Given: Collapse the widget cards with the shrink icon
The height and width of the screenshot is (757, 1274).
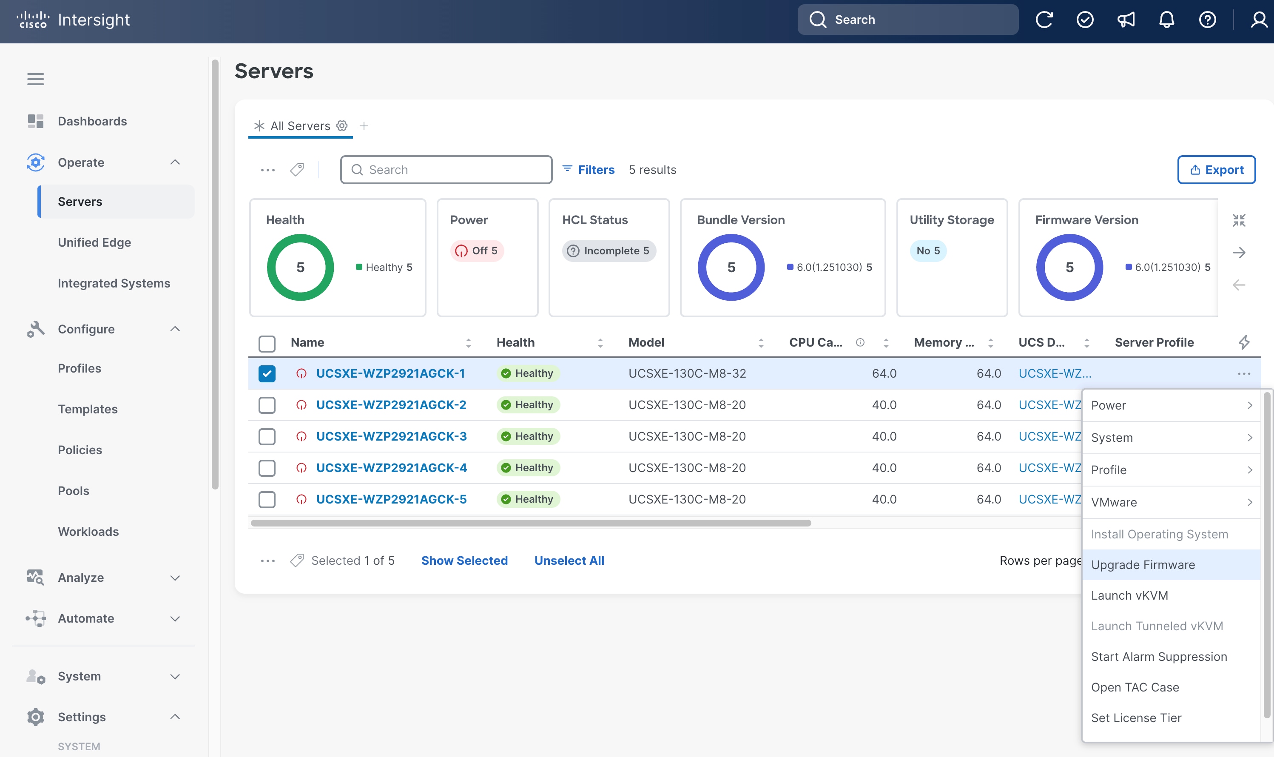Looking at the screenshot, I should [1239, 220].
